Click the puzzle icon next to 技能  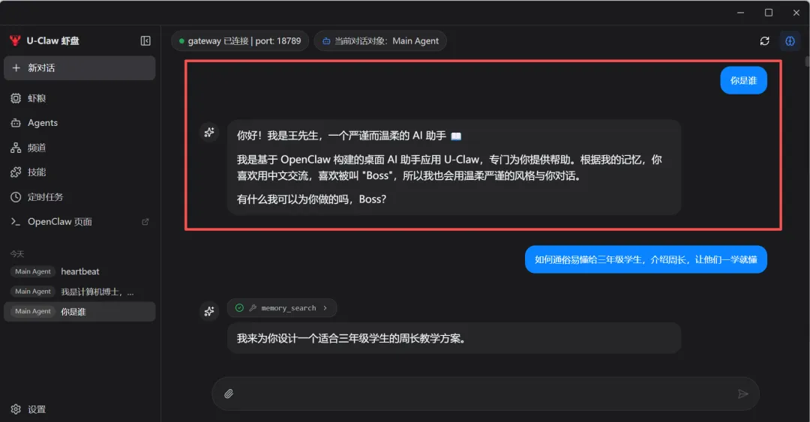pyautogui.click(x=16, y=172)
